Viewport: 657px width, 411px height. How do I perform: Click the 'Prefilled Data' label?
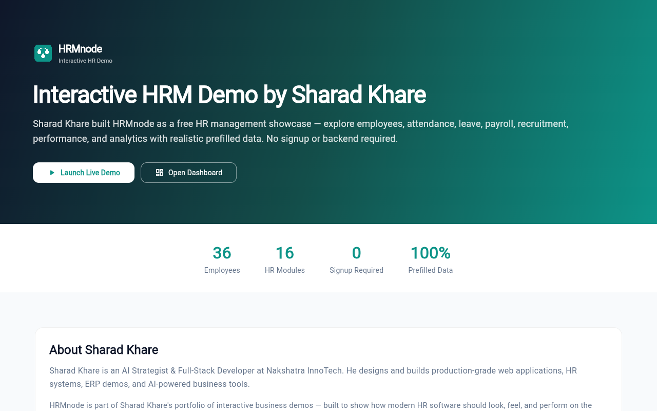[430, 270]
